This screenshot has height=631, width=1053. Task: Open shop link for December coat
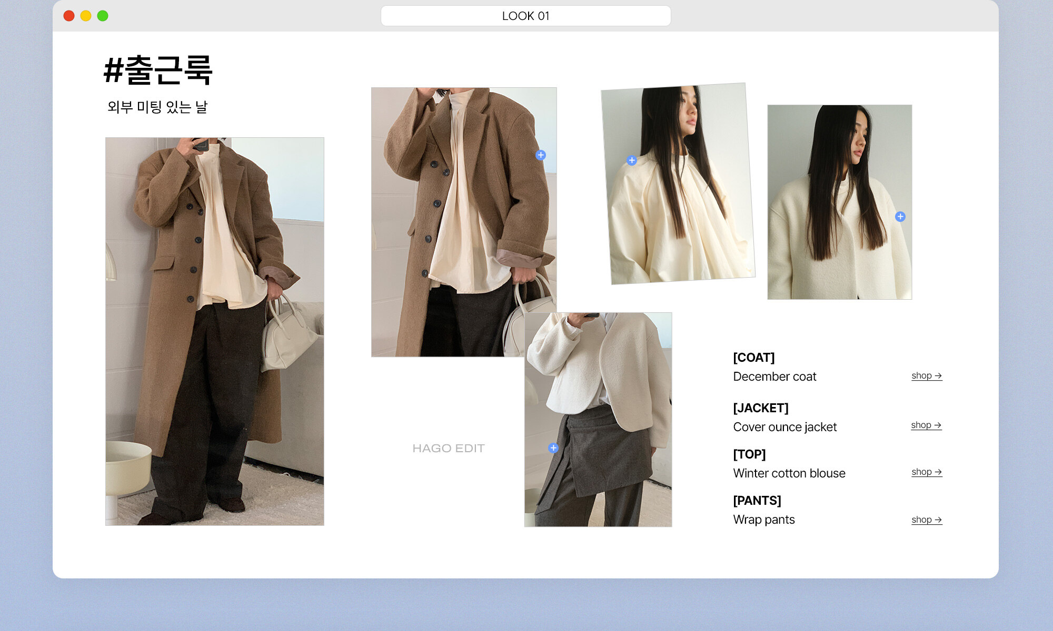pyautogui.click(x=926, y=376)
